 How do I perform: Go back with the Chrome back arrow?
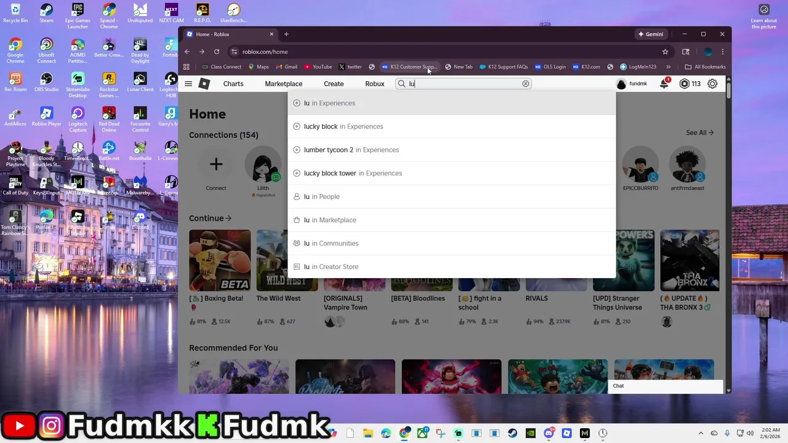pyautogui.click(x=187, y=52)
